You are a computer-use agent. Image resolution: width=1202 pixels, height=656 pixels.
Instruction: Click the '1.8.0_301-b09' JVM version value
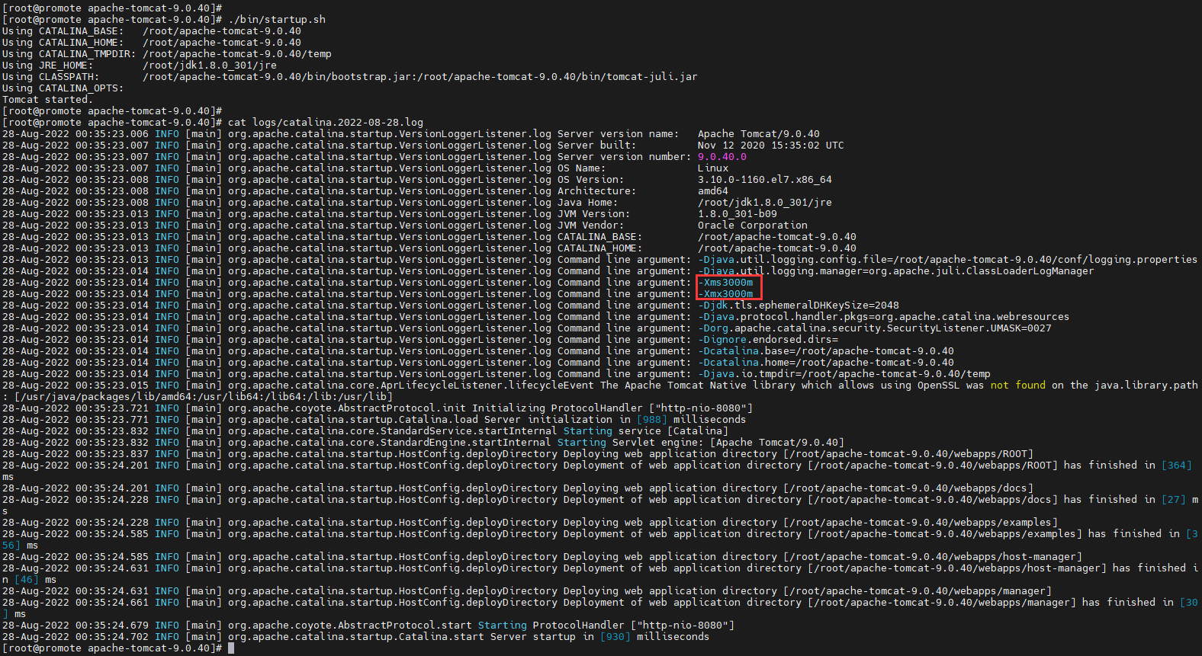tap(738, 213)
